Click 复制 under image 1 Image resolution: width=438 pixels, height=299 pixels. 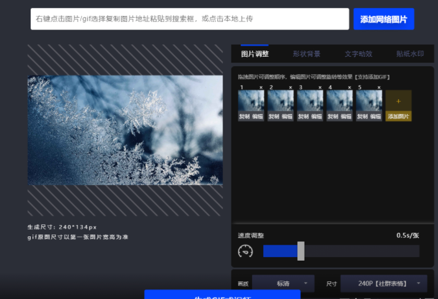[x=244, y=116]
